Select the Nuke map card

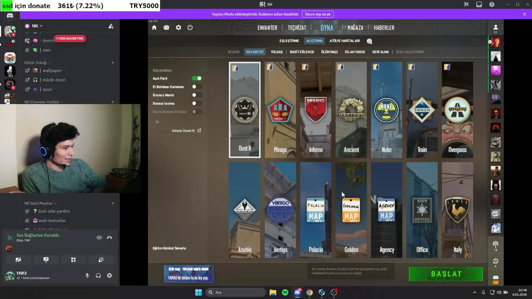pos(387,110)
